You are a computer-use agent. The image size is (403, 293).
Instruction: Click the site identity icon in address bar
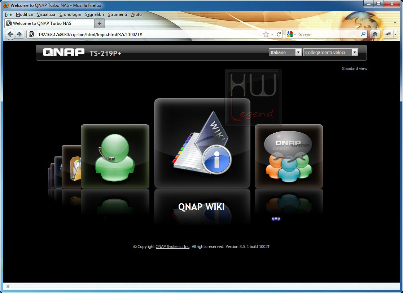click(32, 34)
